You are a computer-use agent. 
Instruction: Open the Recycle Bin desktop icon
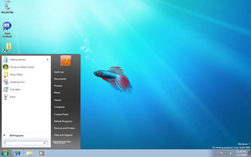point(7,7)
